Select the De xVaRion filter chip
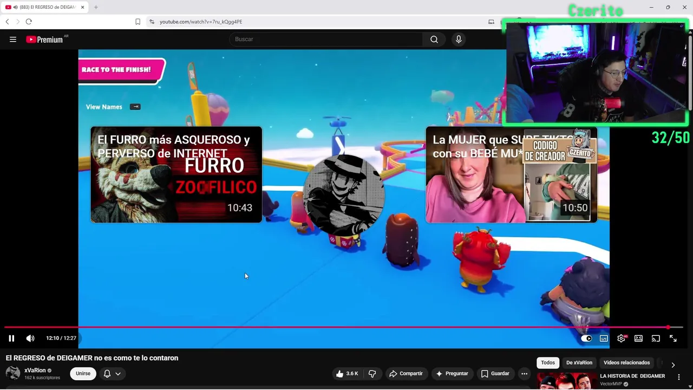 579,363
